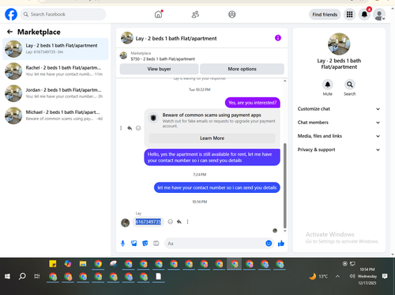Reply to Lay's phone number message
This screenshot has width=395, height=295.
point(179,221)
